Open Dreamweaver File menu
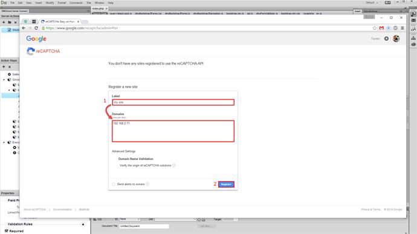The height and width of the screenshot is (234, 417). (x=12, y=2)
